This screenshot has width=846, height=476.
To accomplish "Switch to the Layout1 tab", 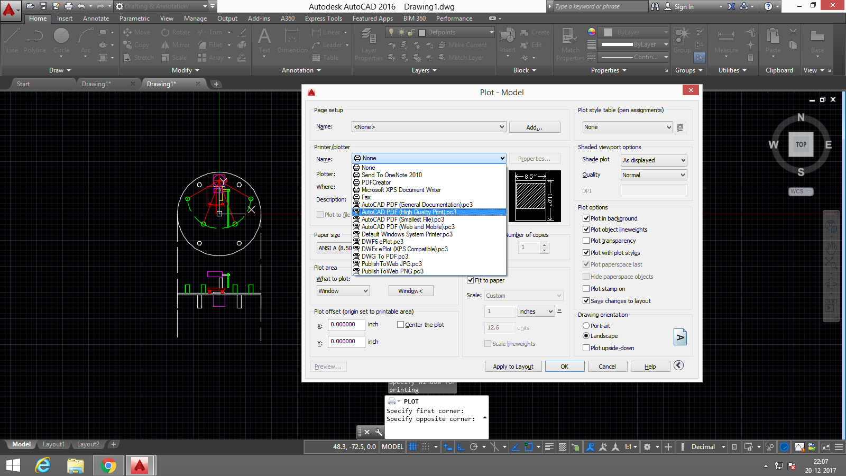I will pyautogui.click(x=53, y=445).
